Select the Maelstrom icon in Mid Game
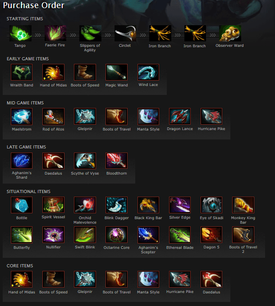Screen dimensions: 275x306 click(x=22, y=117)
